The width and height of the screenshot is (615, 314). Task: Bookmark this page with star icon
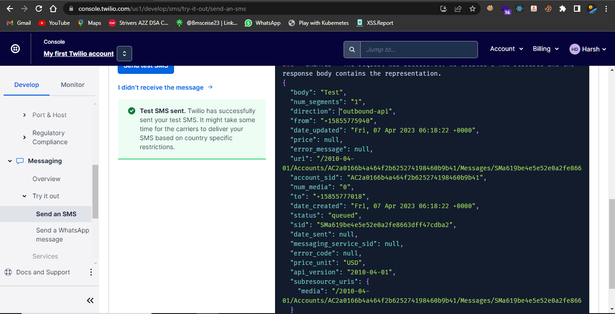(472, 9)
